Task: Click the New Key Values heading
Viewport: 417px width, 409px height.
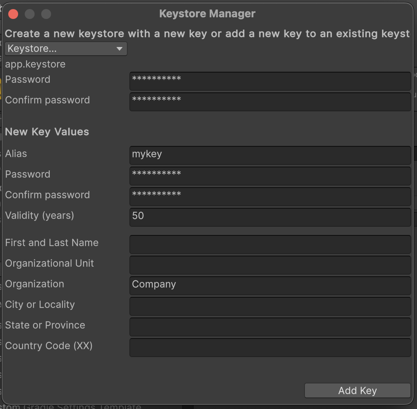Action: 47,132
